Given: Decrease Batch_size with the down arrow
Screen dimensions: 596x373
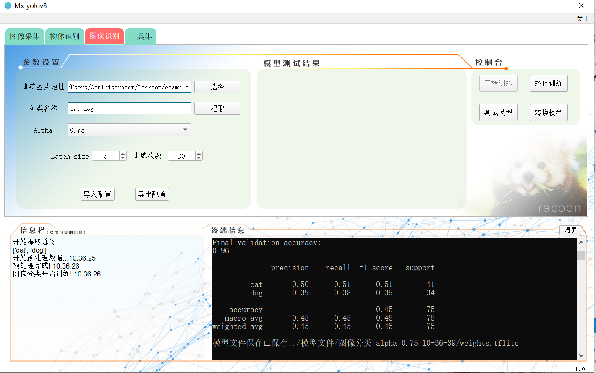Looking at the screenshot, I should coord(123,158).
